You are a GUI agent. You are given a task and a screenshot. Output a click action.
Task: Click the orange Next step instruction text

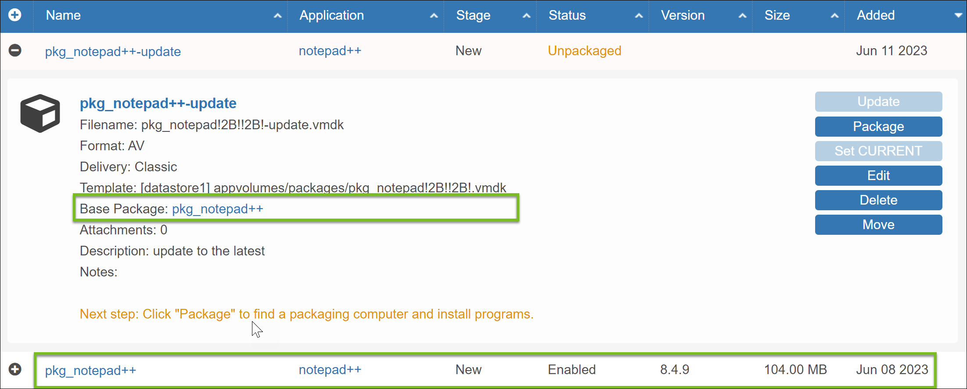point(306,314)
